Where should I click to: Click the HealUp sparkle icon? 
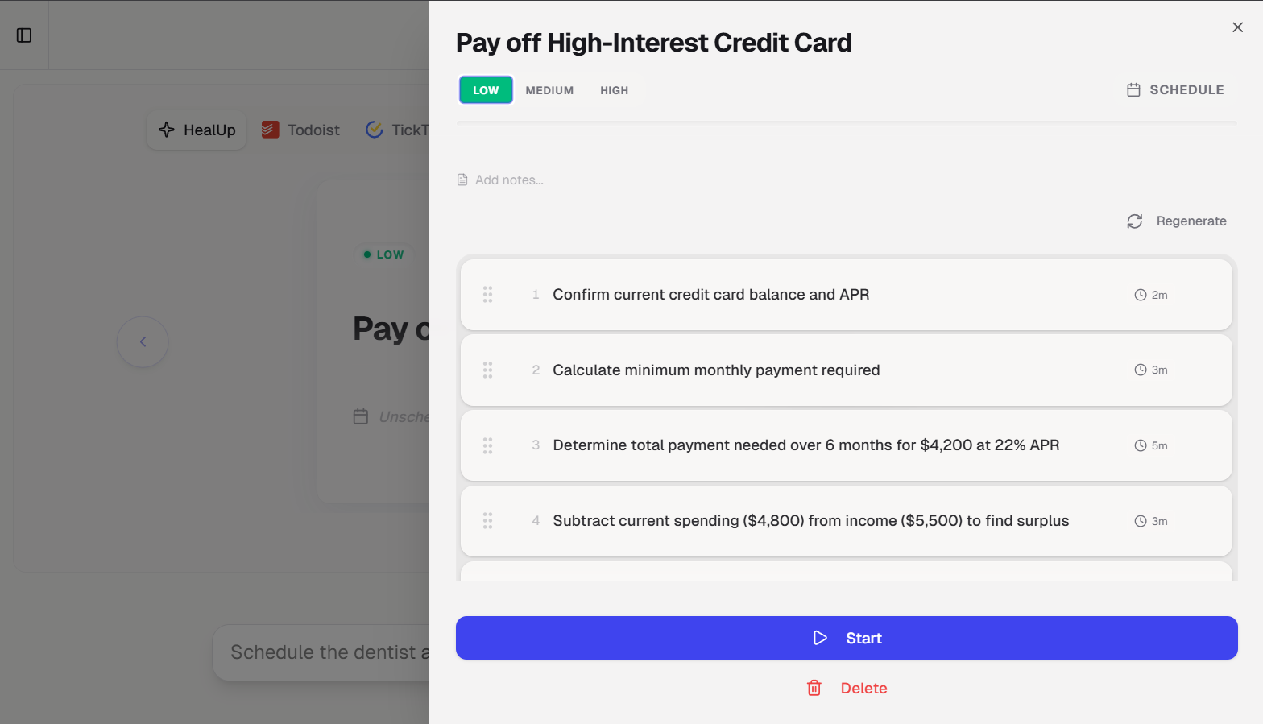click(167, 130)
